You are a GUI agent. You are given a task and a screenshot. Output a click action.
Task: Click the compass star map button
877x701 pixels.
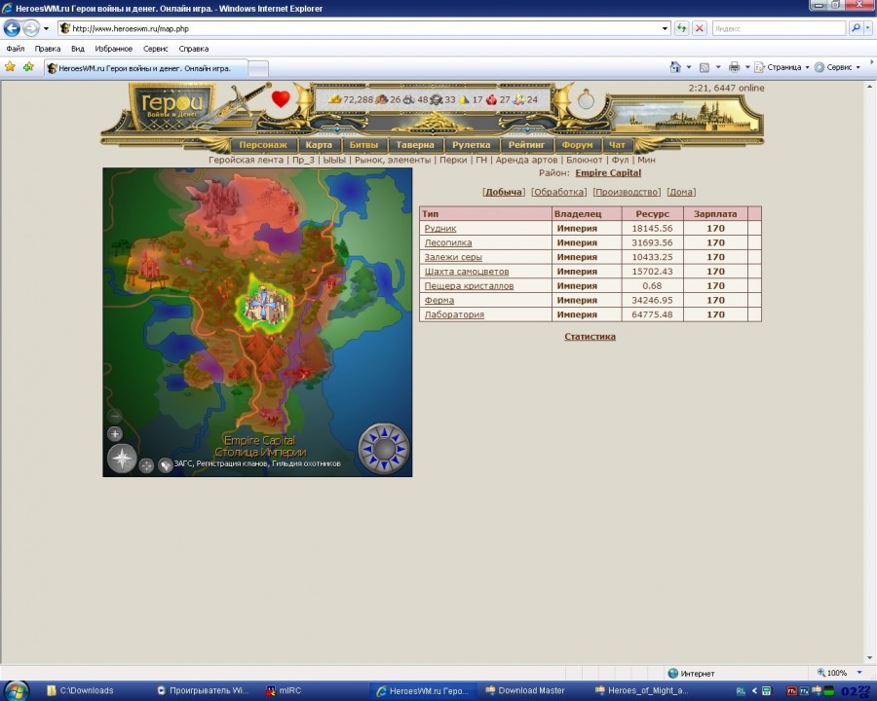coord(122,459)
